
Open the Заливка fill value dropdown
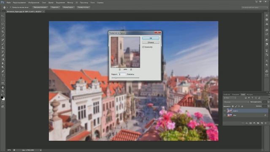(268, 106)
